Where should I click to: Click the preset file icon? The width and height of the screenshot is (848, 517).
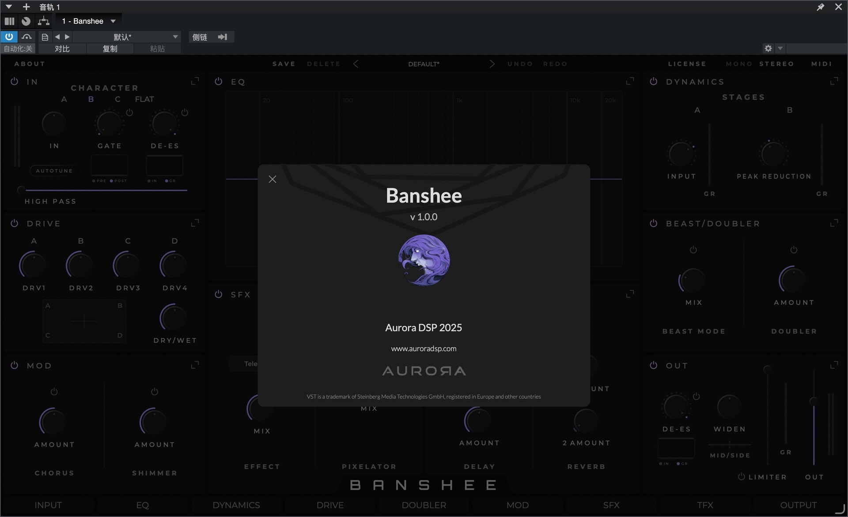(x=45, y=37)
